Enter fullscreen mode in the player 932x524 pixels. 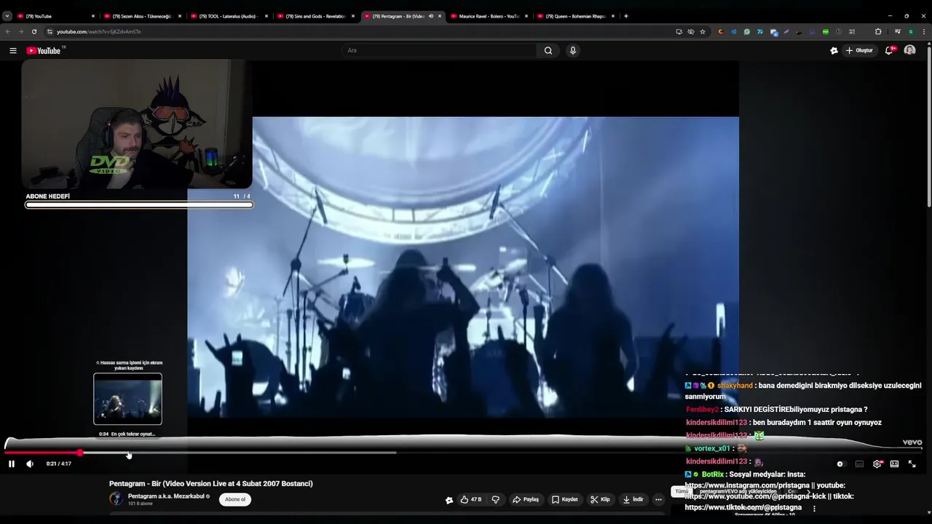click(912, 464)
